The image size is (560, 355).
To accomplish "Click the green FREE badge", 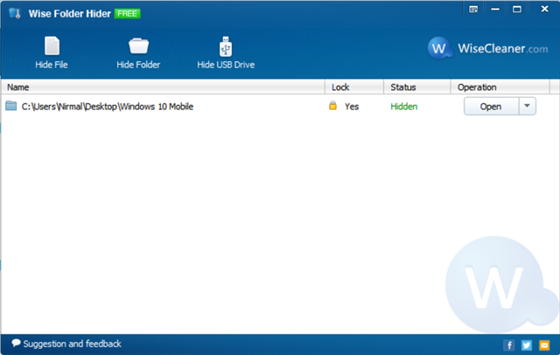I will [x=128, y=14].
